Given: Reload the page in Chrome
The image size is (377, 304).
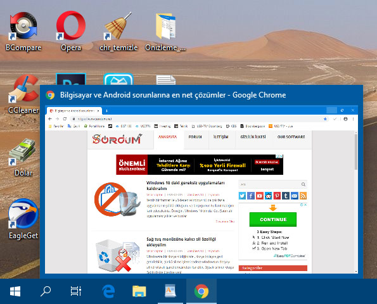Looking at the screenshot, I should 65,118.
